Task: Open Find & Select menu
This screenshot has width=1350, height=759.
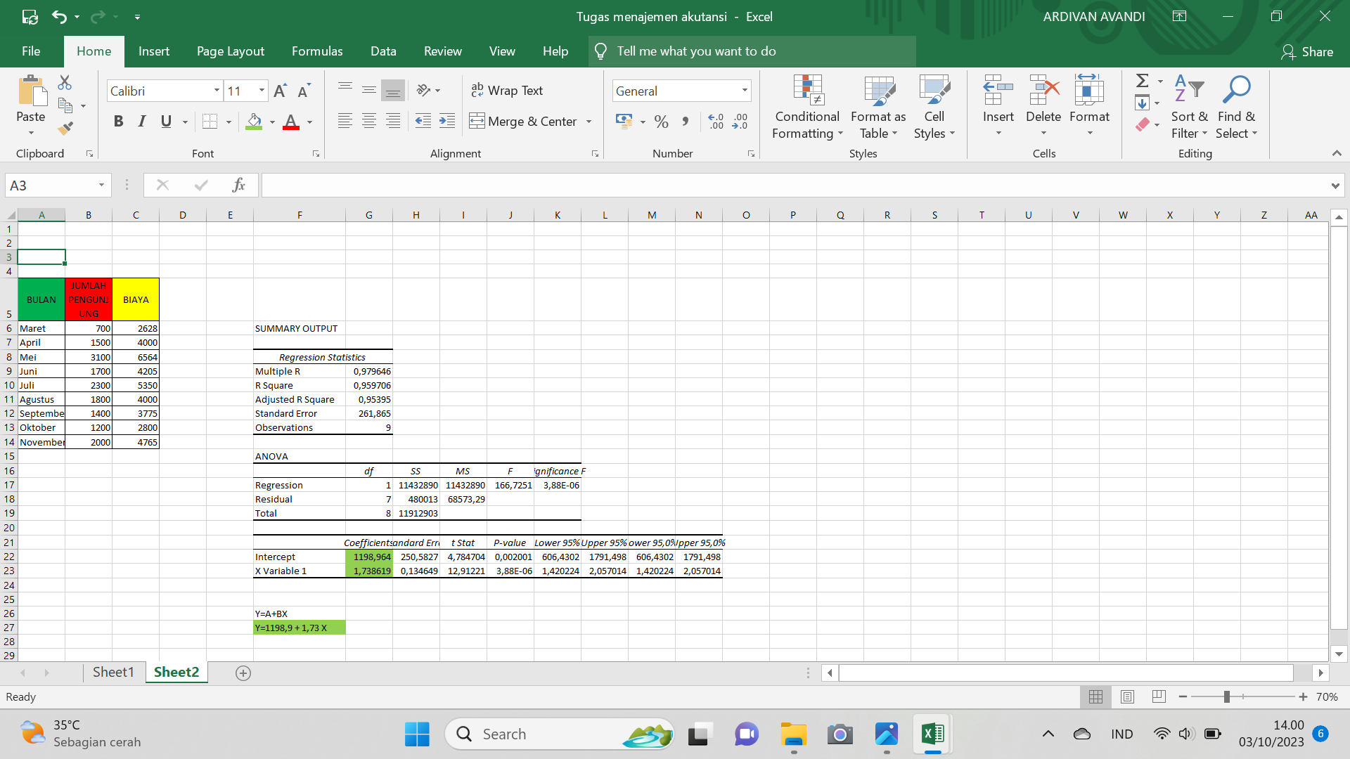Action: pyautogui.click(x=1236, y=107)
